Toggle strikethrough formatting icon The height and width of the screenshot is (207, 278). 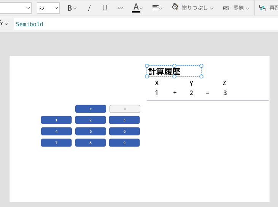click(121, 8)
